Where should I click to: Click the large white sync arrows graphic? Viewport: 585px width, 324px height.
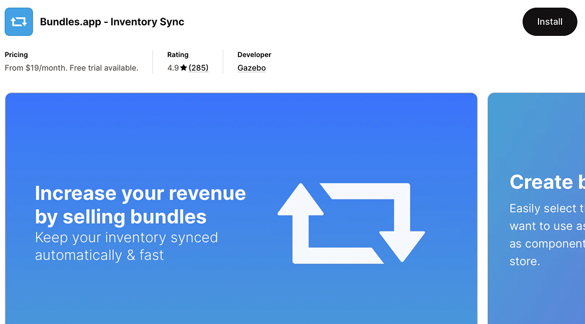pyautogui.click(x=351, y=223)
